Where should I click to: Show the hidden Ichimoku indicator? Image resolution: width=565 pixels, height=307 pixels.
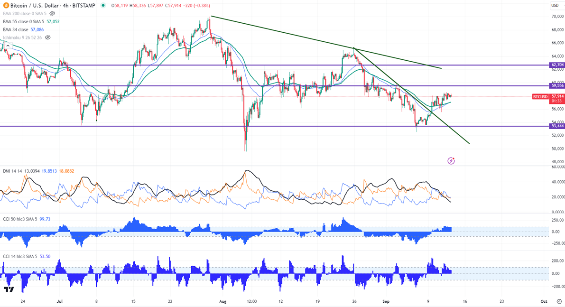(x=47, y=37)
